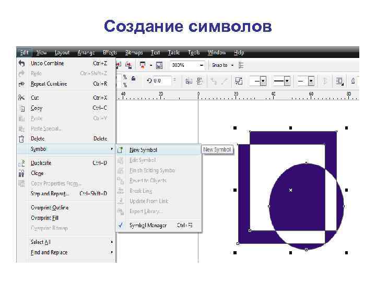376x282 pixels.
Task: Click New Symbol in submenu
Action: 159,150
